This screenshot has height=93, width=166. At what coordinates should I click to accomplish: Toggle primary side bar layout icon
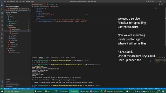point(146,1)
